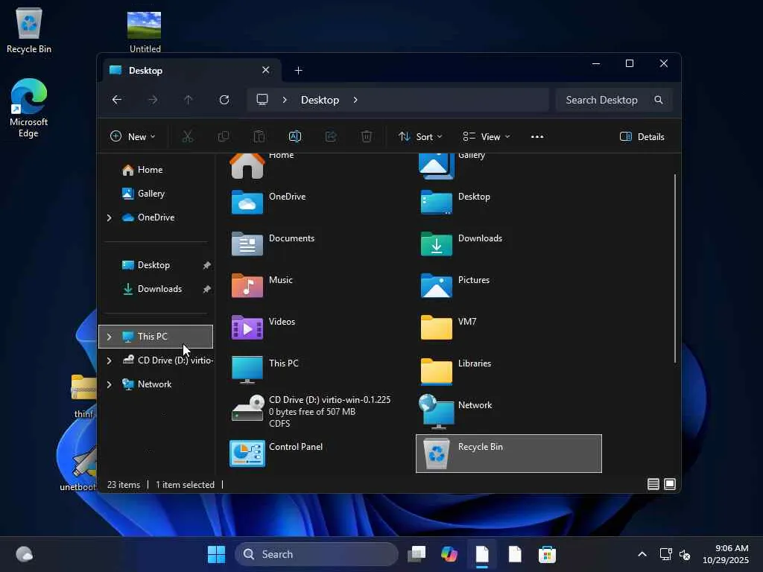Open the See more ellipsis menu
Screen dimensions: 763x572
(x=537, y=136)
